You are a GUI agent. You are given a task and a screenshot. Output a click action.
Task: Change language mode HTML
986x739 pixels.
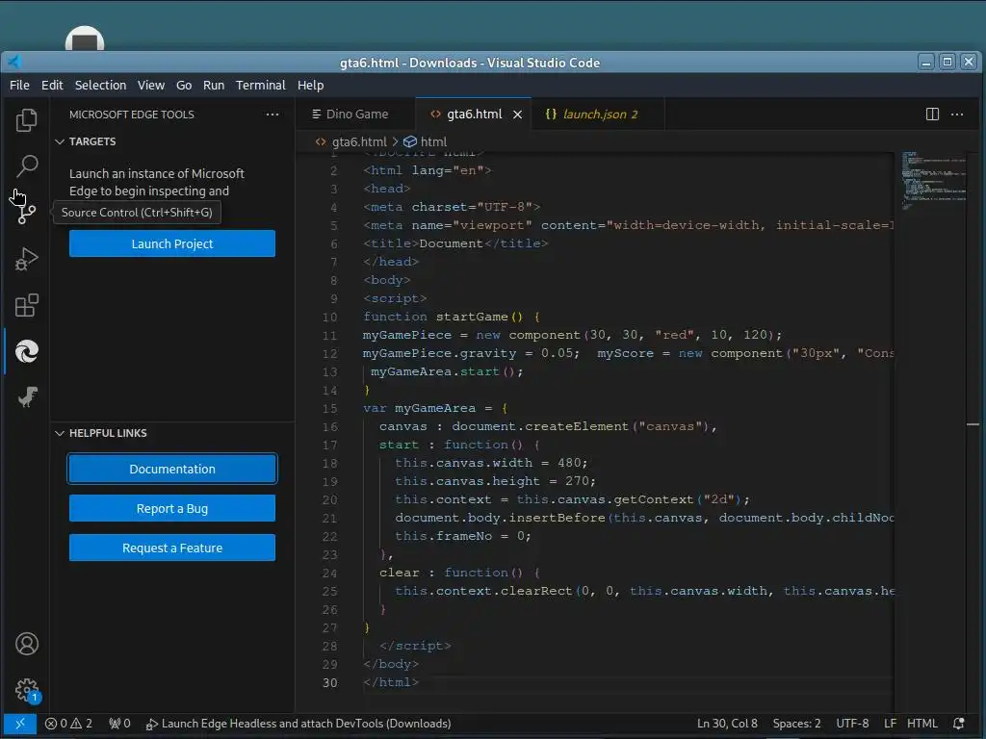click(922, 724)
